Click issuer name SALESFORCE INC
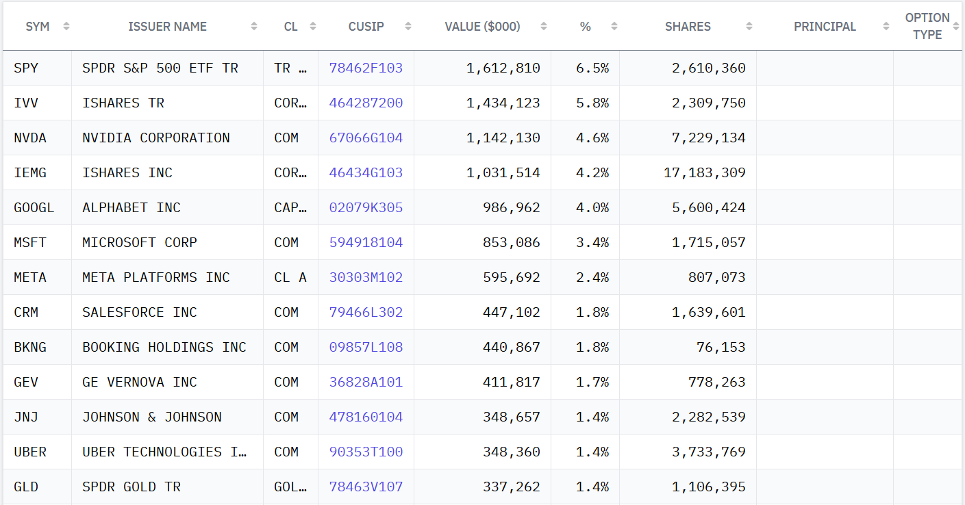The width and height of the screenshot is (965, 505). [140, 312]
